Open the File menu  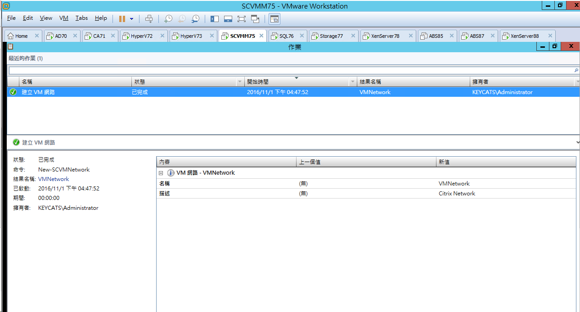coord(11,18)
